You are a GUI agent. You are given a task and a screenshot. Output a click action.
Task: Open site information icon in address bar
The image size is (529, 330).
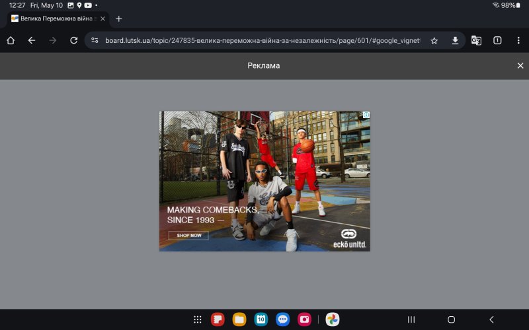[x=95, y=40]
